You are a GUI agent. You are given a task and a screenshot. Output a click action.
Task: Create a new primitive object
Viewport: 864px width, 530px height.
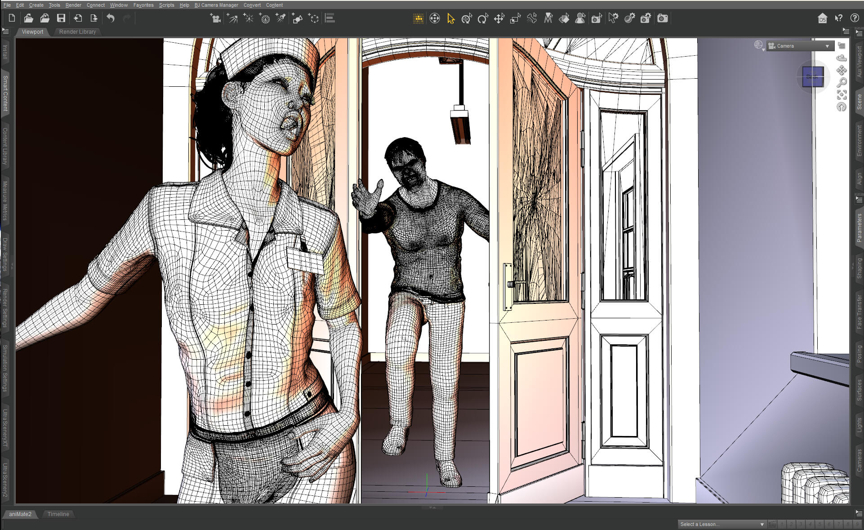coord(297,18)
